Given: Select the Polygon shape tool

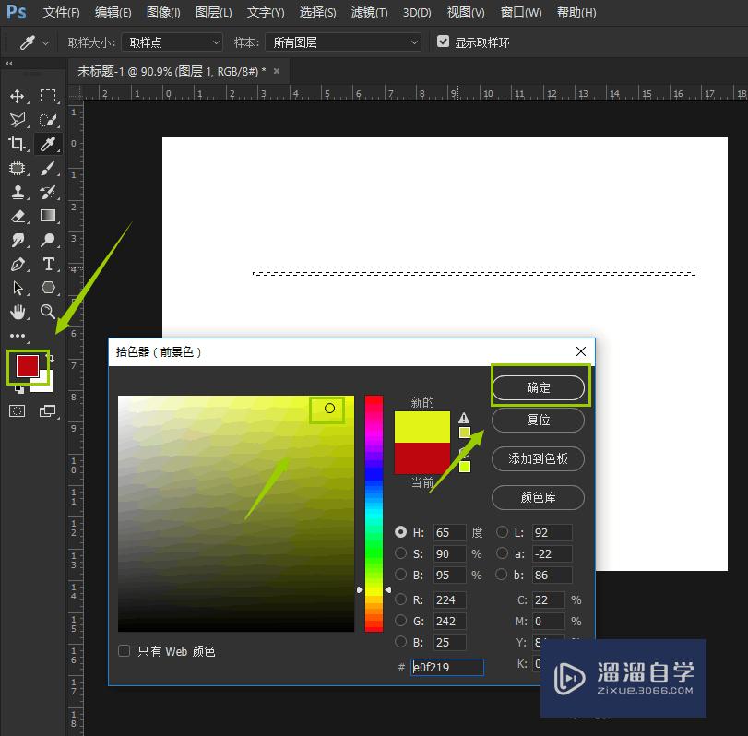Looking at the screenshot, I should (48, 288).
